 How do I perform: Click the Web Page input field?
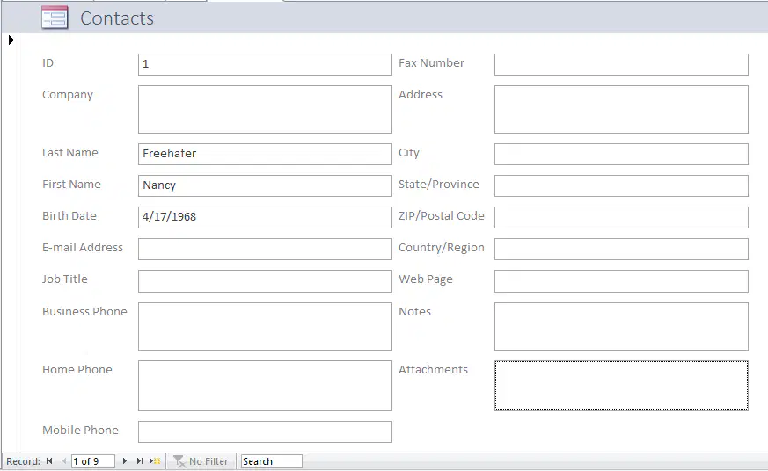coord(621,281)
